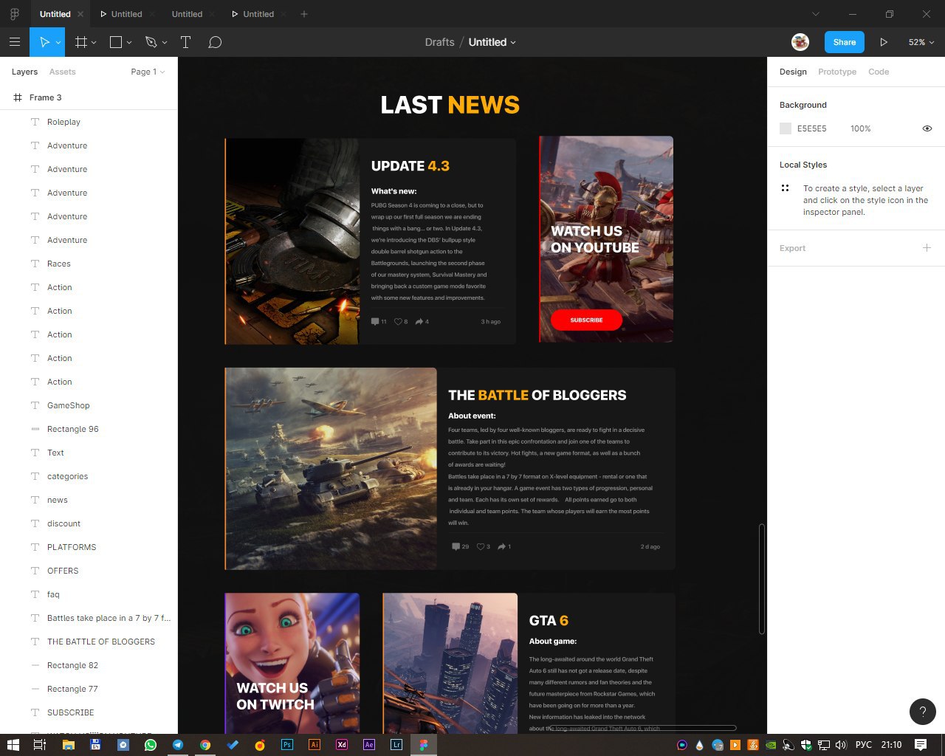The height and width of the screenshot is (756, 945).
Task: Open the hamburger main menu
Action: tap(15, 42)
